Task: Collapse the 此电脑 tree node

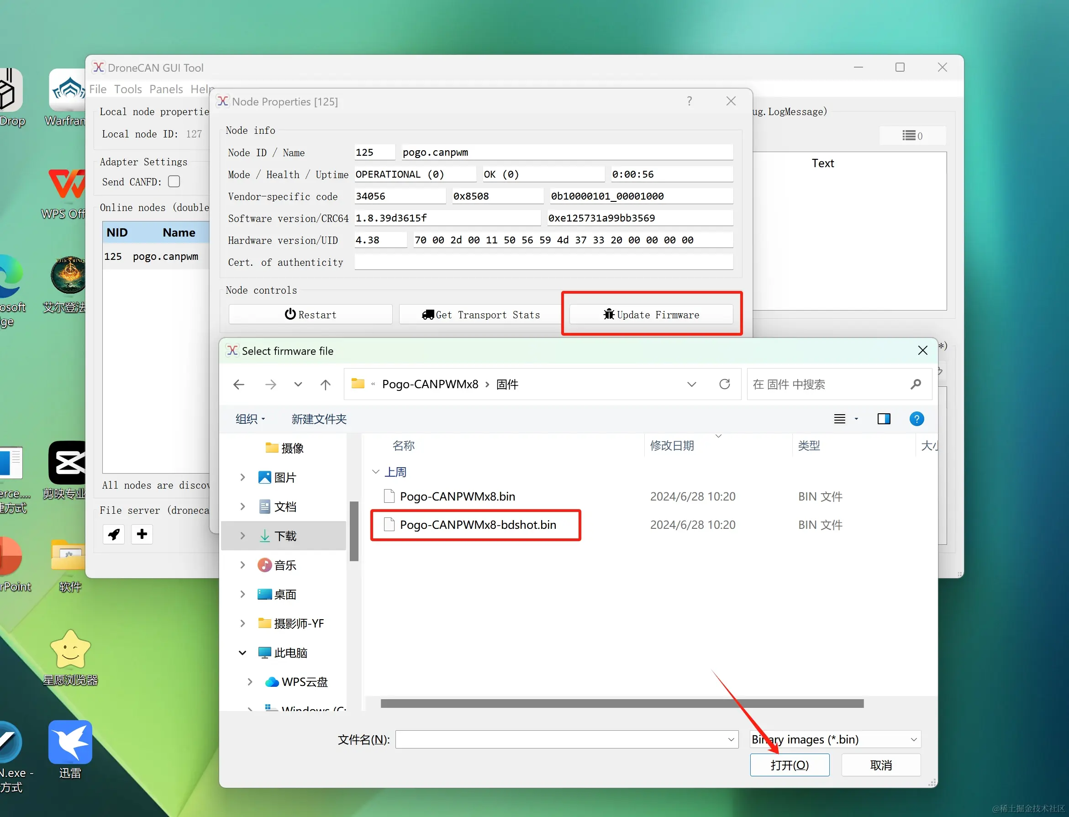Action: click(242, 653)
